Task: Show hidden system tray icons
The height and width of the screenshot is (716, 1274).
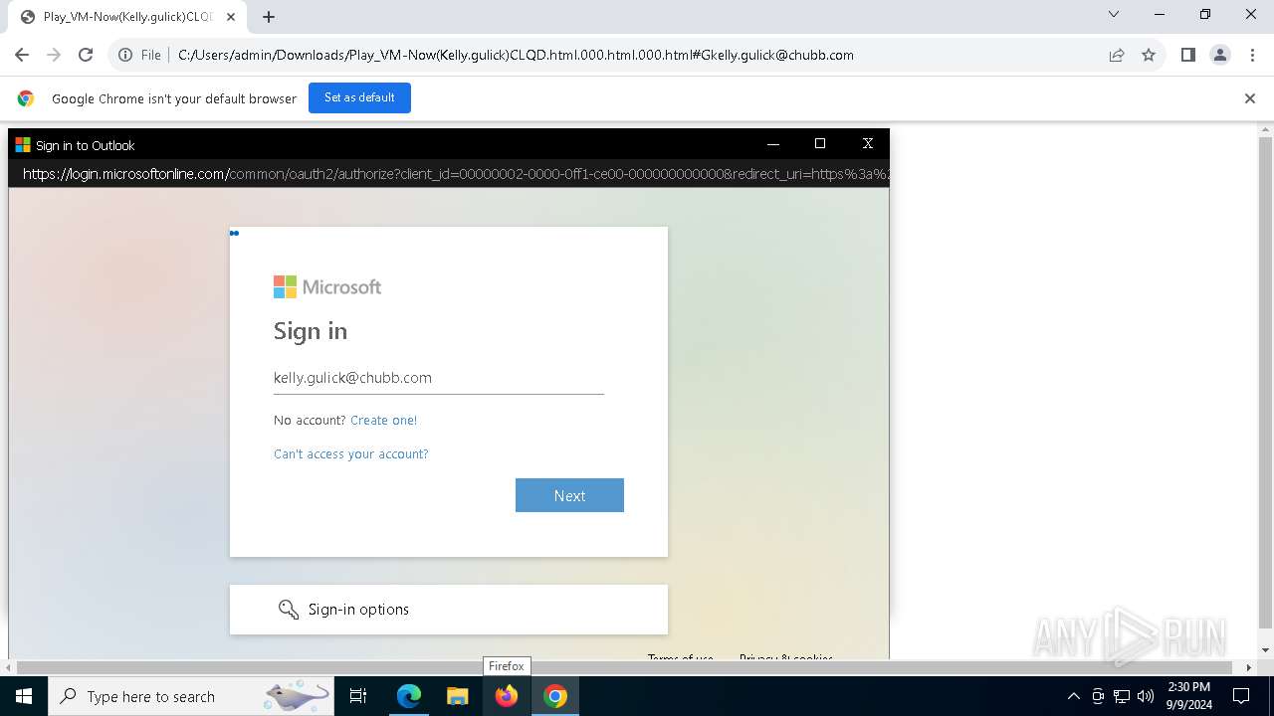Action: coord(1073,696)
